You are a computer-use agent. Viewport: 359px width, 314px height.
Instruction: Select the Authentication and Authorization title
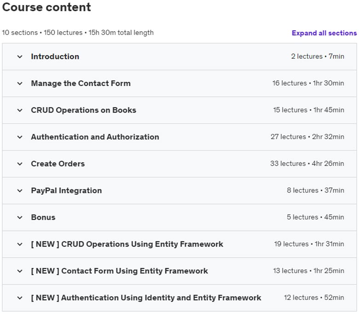pyautogui.click(x=95, y=137)
